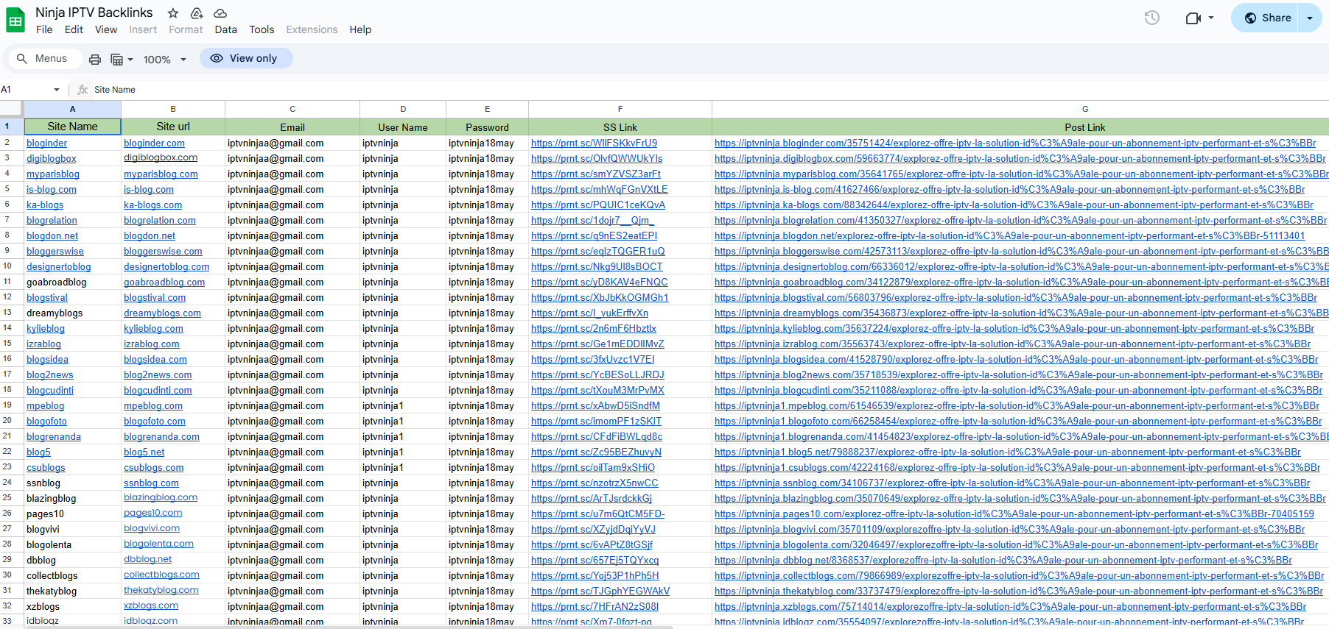
Task: Open the Data menu
Action: (225, 29)
